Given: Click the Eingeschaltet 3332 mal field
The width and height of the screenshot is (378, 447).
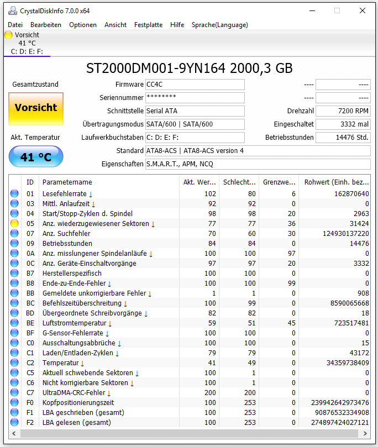Looking at the screenshot, I should 343,124.
